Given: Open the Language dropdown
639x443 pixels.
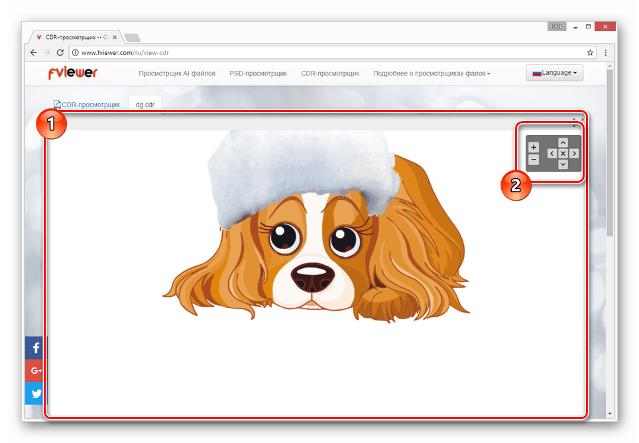Looking at the screenshot, I should (x=554, y=73).
